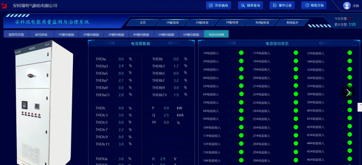Switch to N#配电室 distribution room
The image size is (362, 165).
262,22
